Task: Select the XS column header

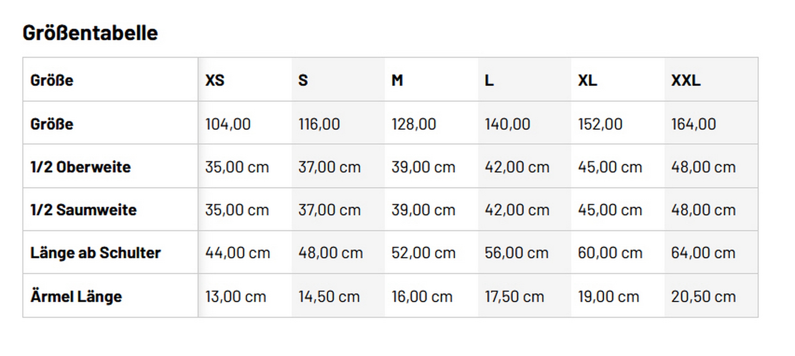Action: tap(215, 80)
